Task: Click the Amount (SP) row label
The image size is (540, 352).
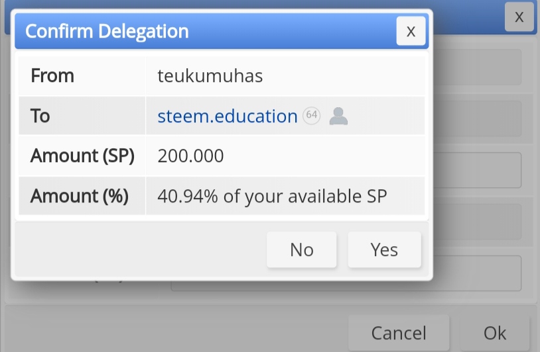Action: pos(82,155)
